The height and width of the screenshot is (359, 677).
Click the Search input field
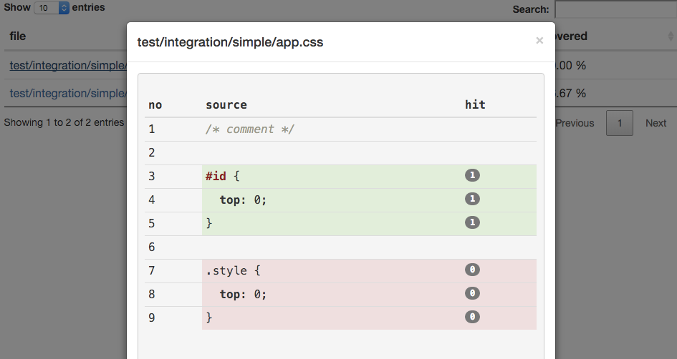pyautogui.click(x=615, y=9)
